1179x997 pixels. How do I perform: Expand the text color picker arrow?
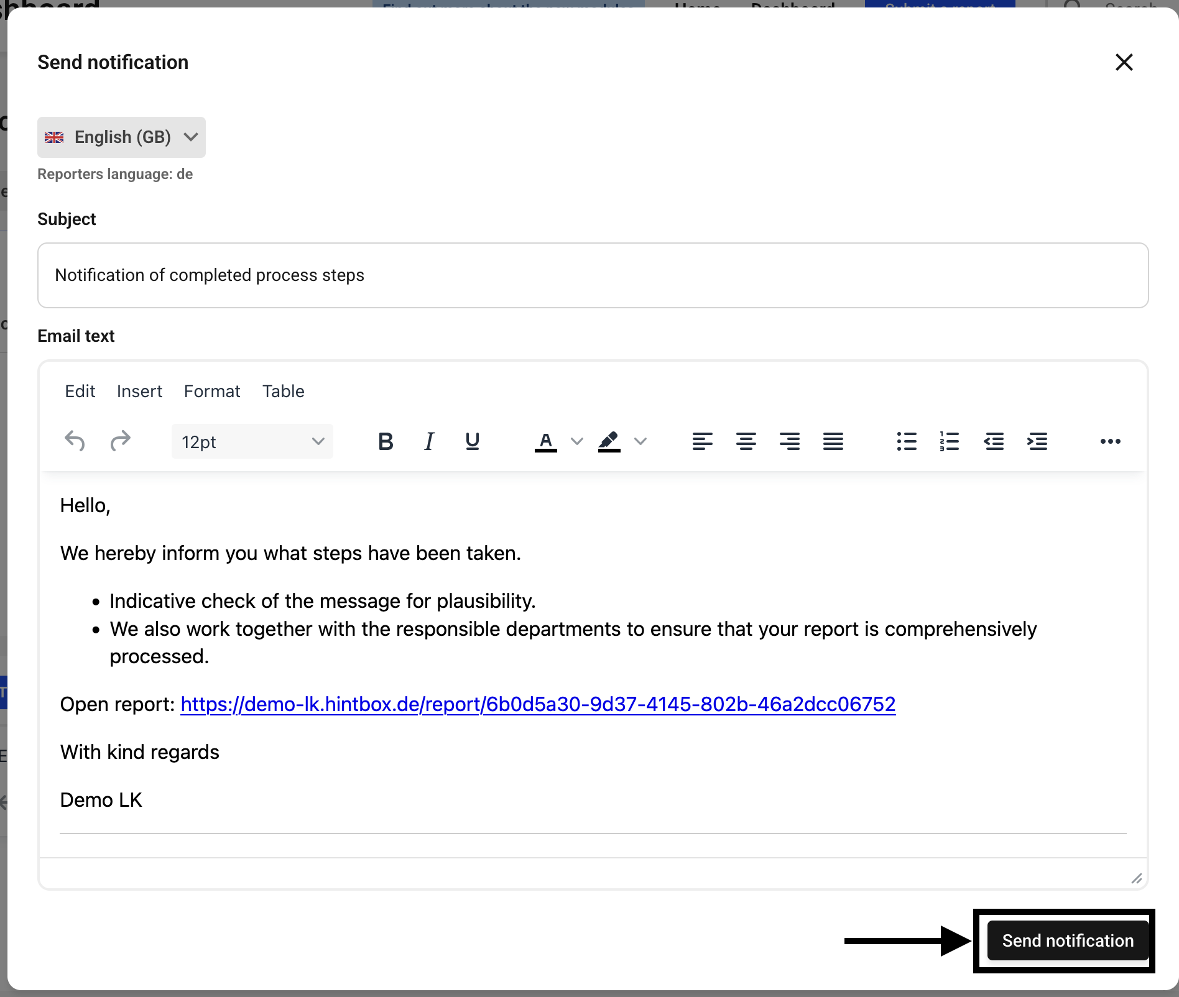[x=577, y=441]
